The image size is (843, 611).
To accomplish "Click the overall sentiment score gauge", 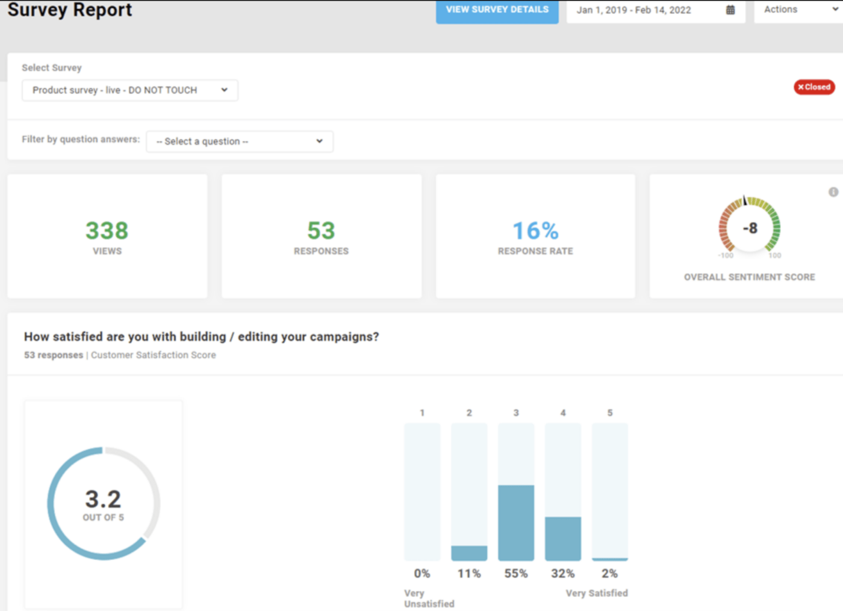I will tap(749, 227).
